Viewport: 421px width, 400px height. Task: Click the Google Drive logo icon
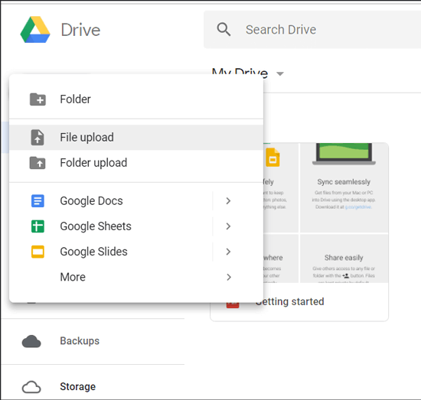pos(35,30)
